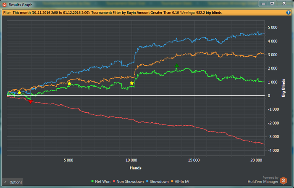
Task: Click the Hold'em Manager 2 logo icon
Action: click(283, 181)
